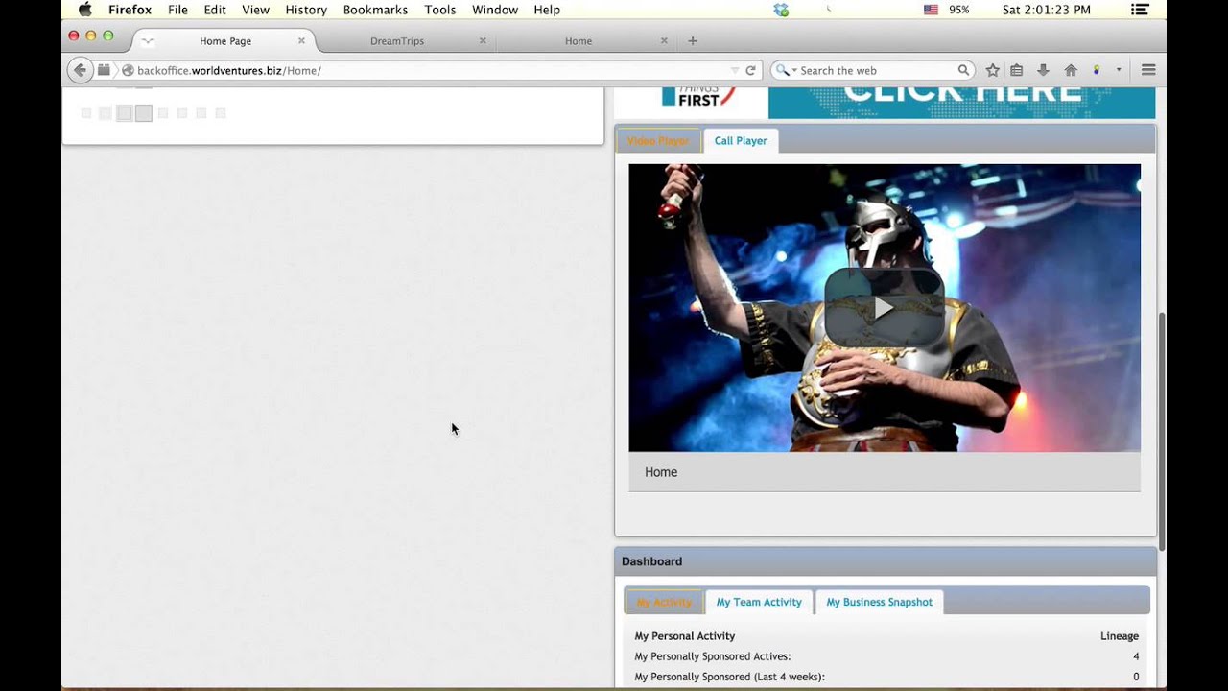The image size is (1228, 691).
Task: Open the URL bar history dropdown arrow
Action: click(x=735, y=70)
